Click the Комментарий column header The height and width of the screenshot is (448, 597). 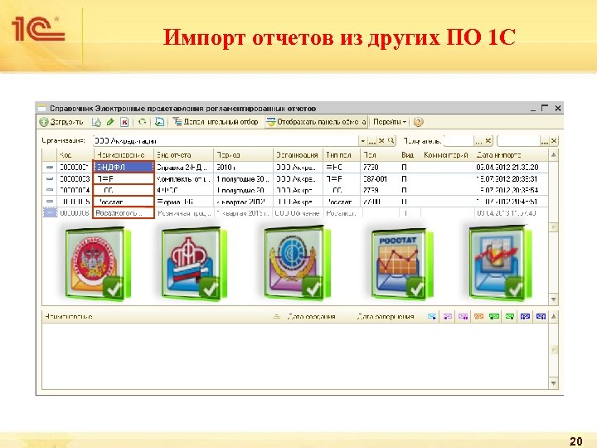point(446,155)
